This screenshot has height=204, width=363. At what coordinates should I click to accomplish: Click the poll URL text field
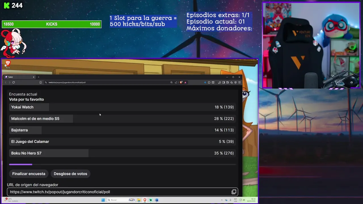[122, 192]
